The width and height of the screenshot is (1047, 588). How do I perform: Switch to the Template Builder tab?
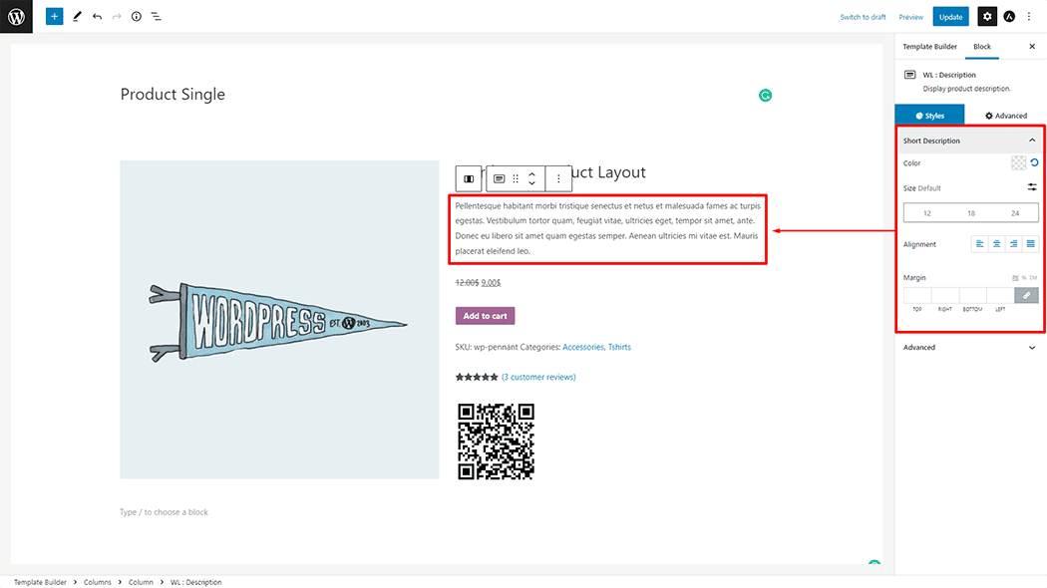point(929,47)
